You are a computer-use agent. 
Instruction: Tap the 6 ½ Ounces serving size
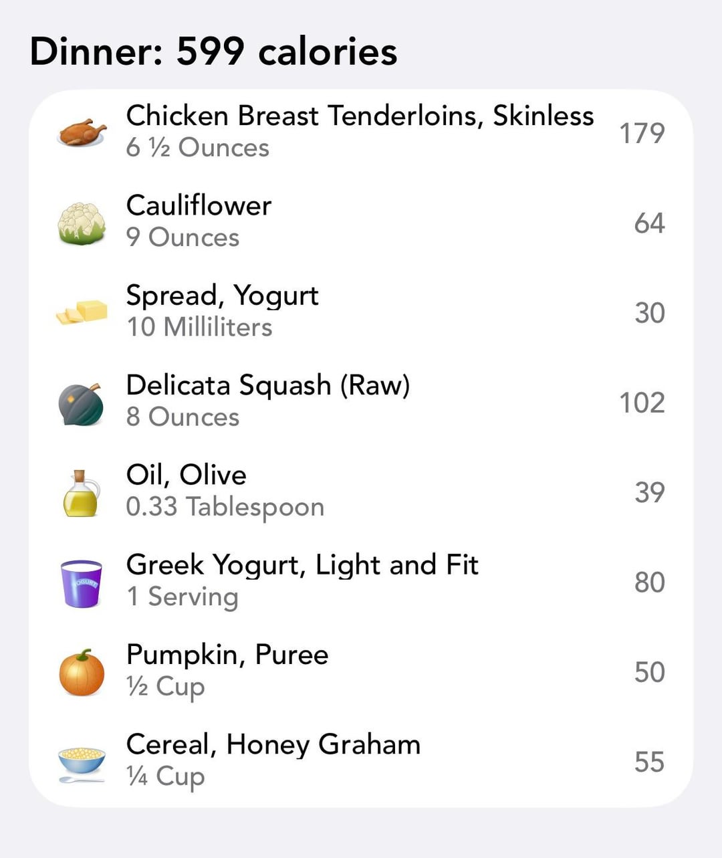197,148
